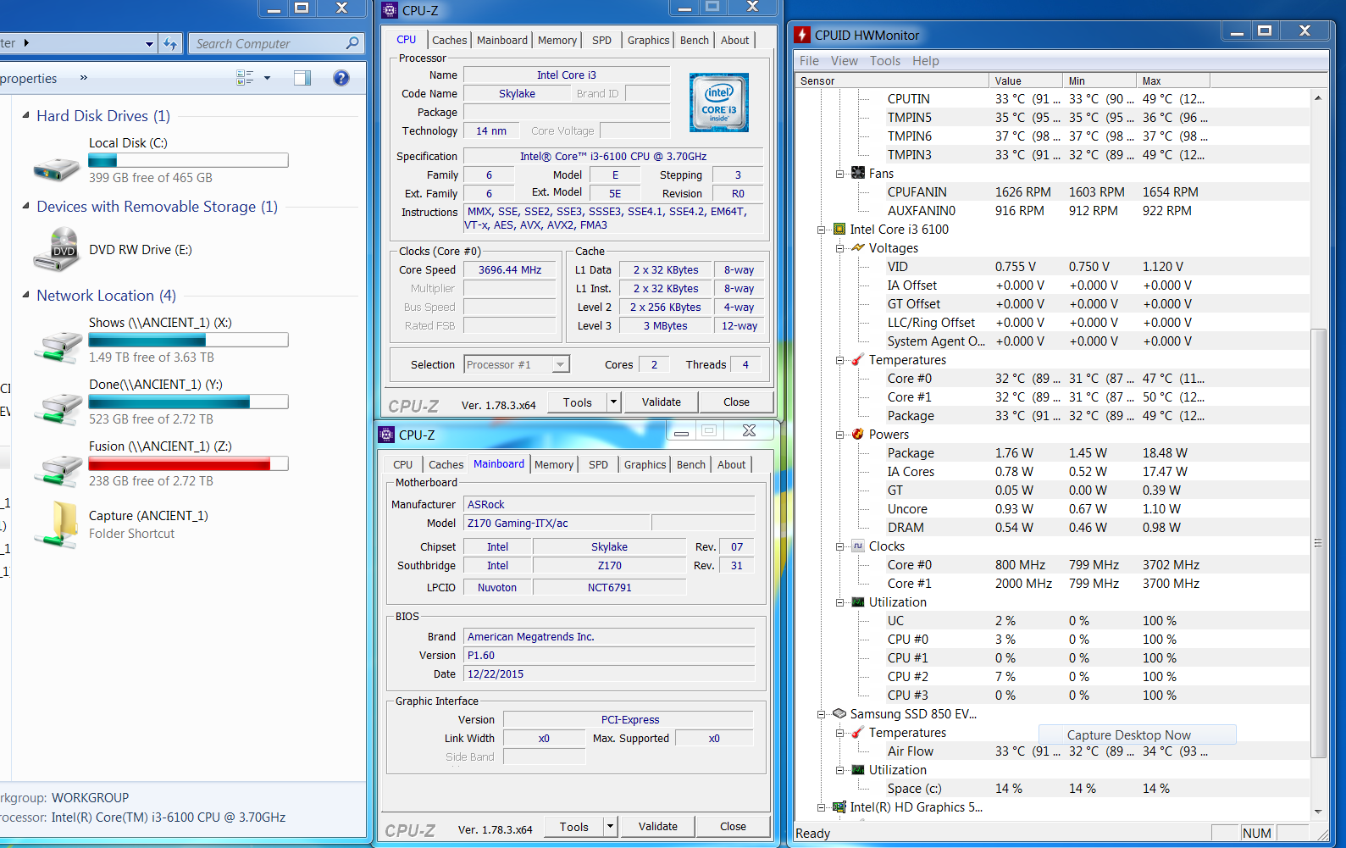Open the File menu in HWMonitor

[809, 61]
